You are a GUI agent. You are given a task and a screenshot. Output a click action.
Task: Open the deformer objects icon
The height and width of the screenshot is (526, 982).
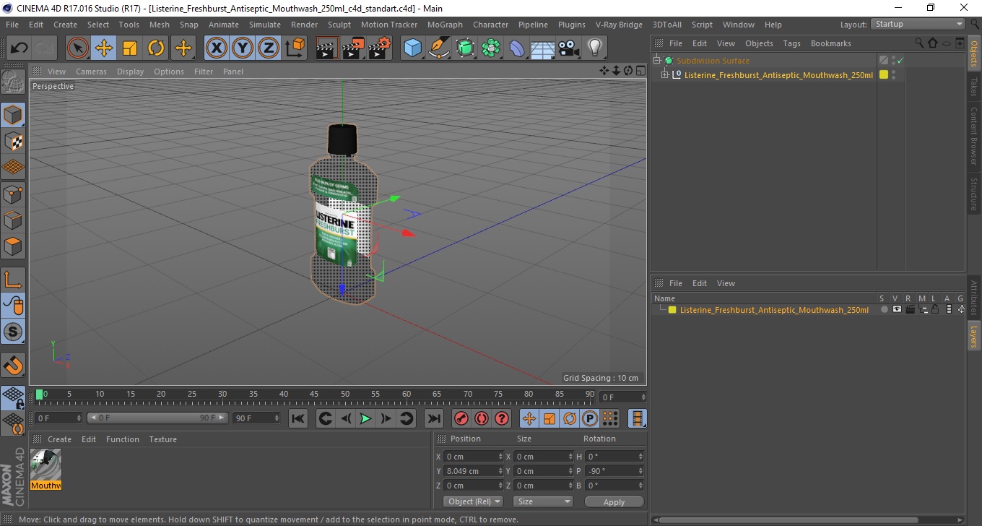517,48
